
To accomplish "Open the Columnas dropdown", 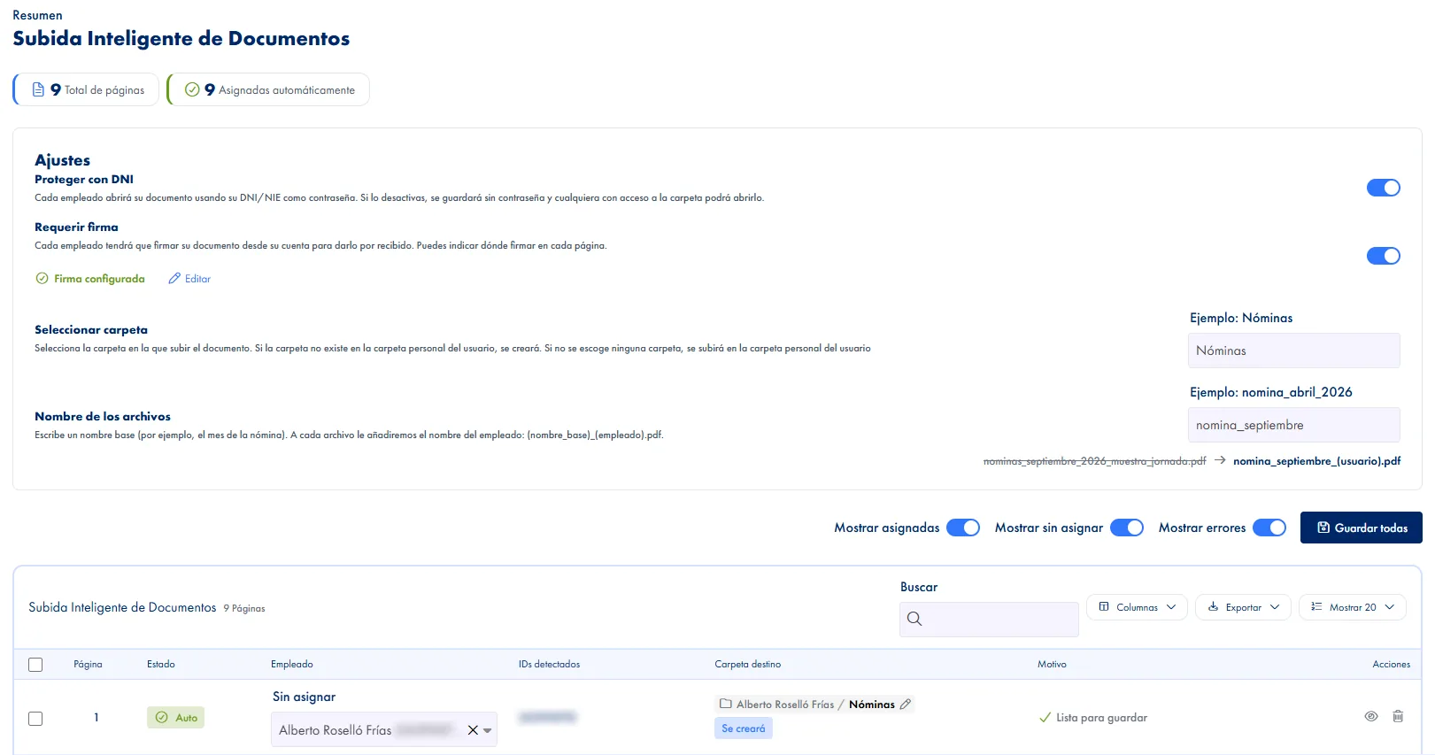I will [x=1137, y=607].
